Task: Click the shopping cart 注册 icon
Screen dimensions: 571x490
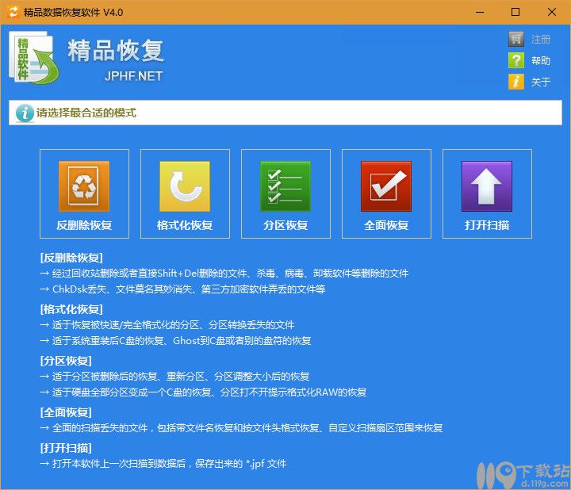Action: tap(516, 39)
